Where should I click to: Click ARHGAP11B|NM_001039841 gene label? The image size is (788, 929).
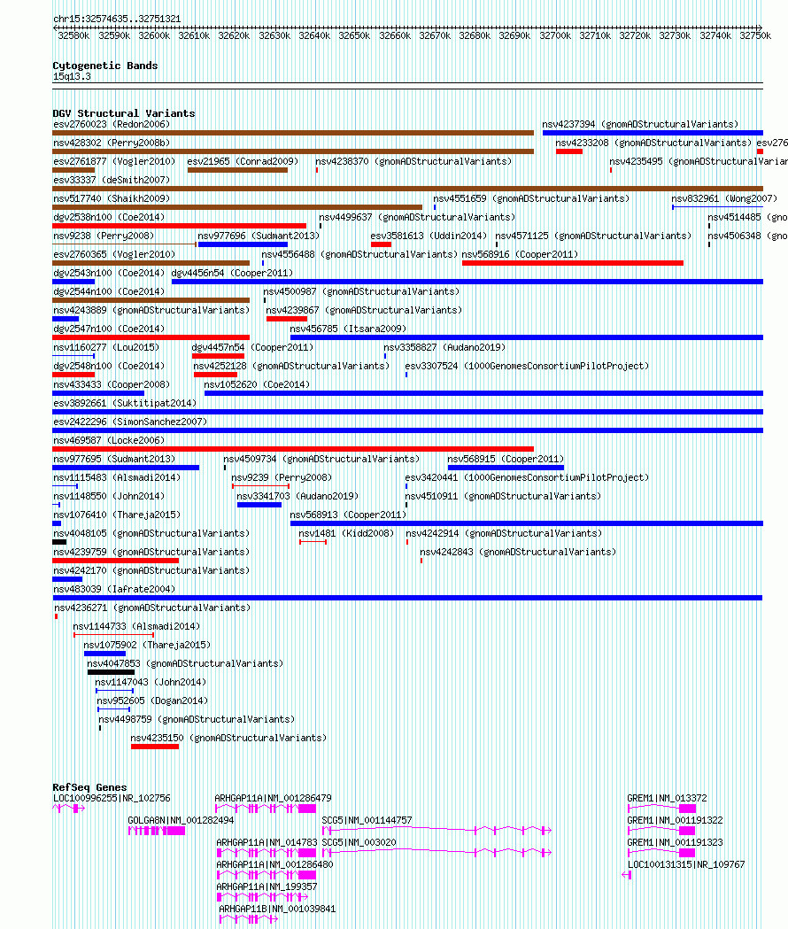pyautogui.click(x=277, y=909)
